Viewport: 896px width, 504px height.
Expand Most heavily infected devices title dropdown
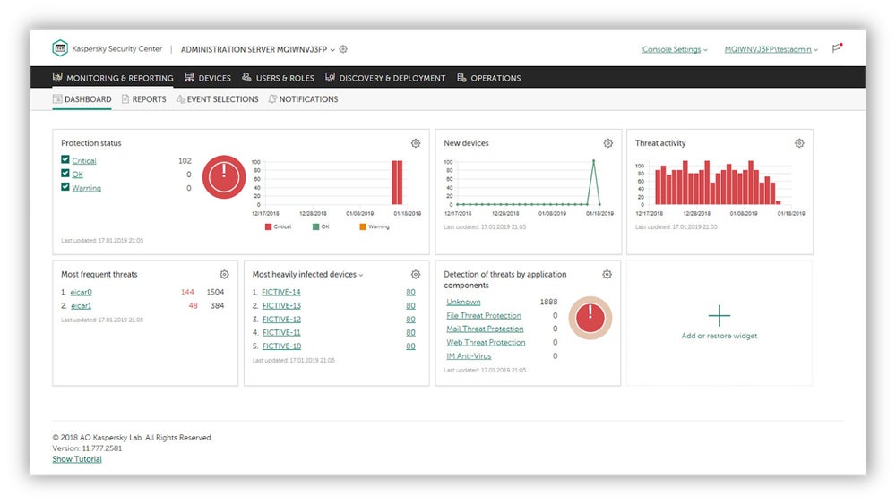[x=361, y=275]
